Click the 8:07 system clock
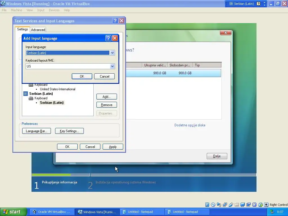 pos(280,212)
